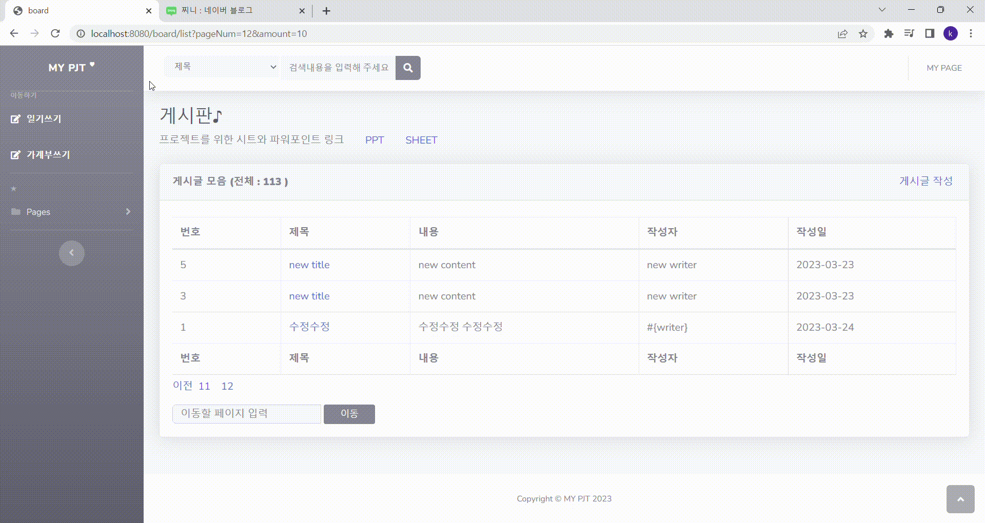The height and width of the screenshot is (523, 985).
Task: Click the 이동 button
Action: [349, 414]
